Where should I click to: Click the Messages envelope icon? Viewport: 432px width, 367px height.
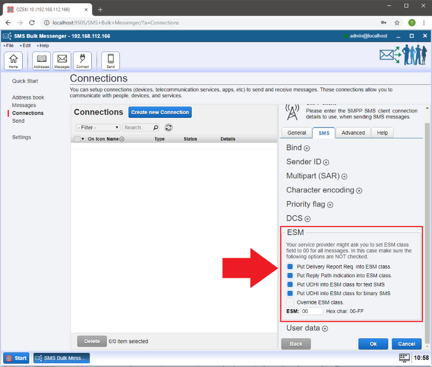pyautogui.click(x=62, y=61)
